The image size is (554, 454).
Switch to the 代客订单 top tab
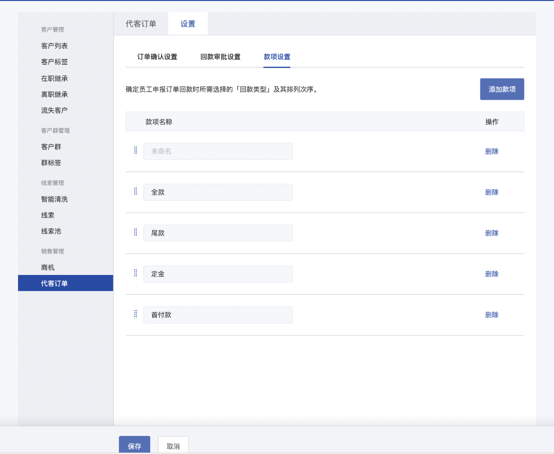click(141, 24)
